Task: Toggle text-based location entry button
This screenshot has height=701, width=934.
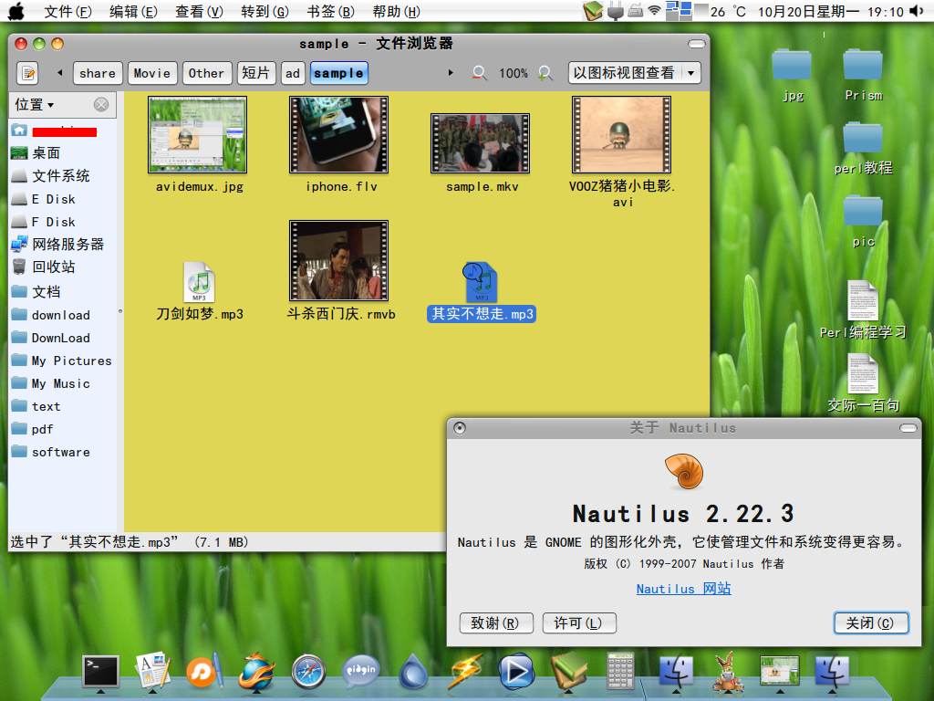Action: click(x=27, y=73)
